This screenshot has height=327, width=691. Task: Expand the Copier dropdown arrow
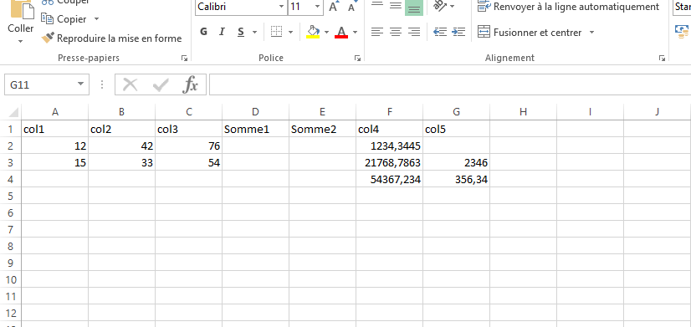tap(96, 19)
